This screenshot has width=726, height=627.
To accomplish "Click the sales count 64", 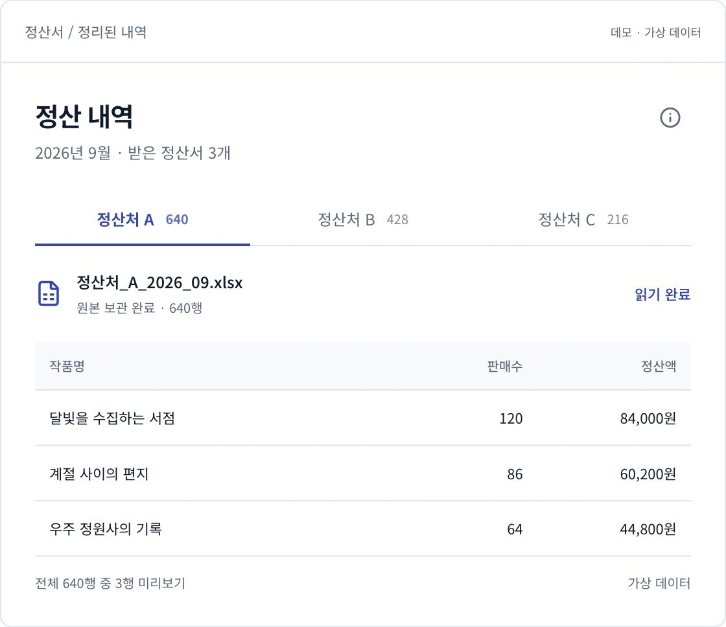I will click(x=515, y=529).
